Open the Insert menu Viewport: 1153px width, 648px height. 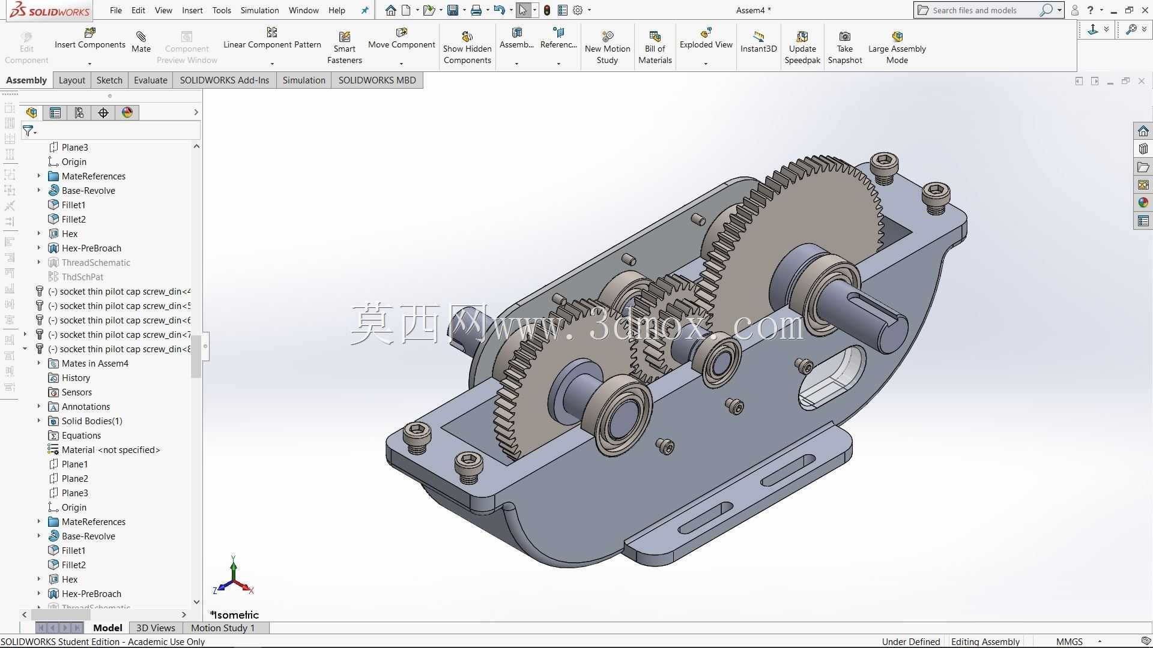192,10
